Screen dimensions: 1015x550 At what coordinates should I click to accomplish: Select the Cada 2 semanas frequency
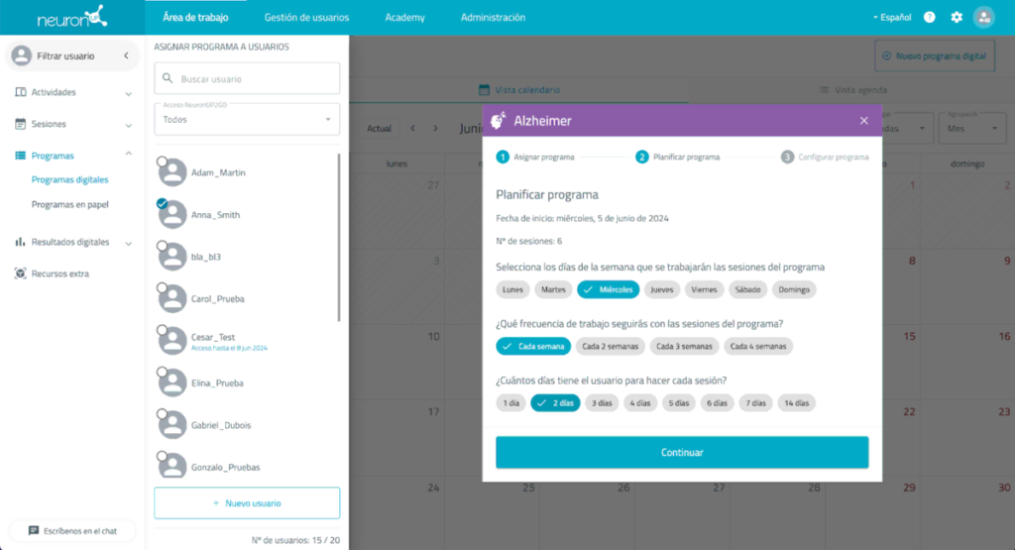click(x=610, y=346)
